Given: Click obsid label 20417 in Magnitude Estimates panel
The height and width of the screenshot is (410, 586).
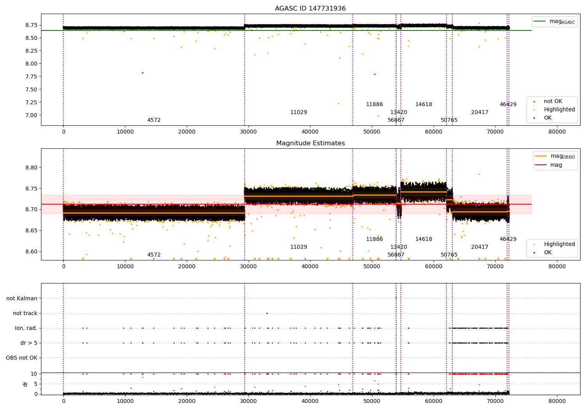Looking at the screenshot, I should pyautogui.click(x=480, y=247).
